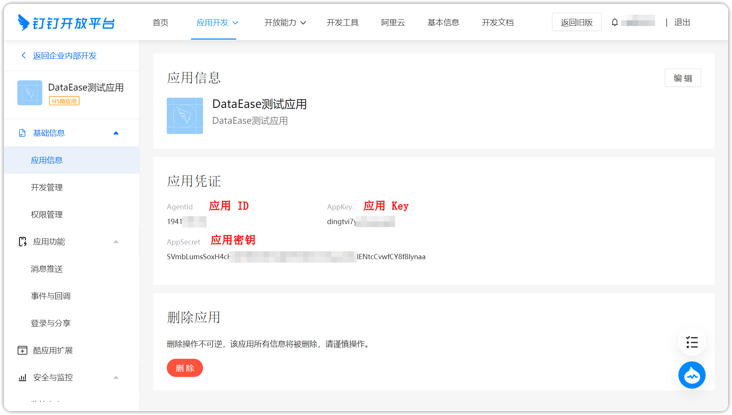This screenshot has width=732, height=415.
Task: Collapse the 基础信息 section
Action: [x=116, y=133]
